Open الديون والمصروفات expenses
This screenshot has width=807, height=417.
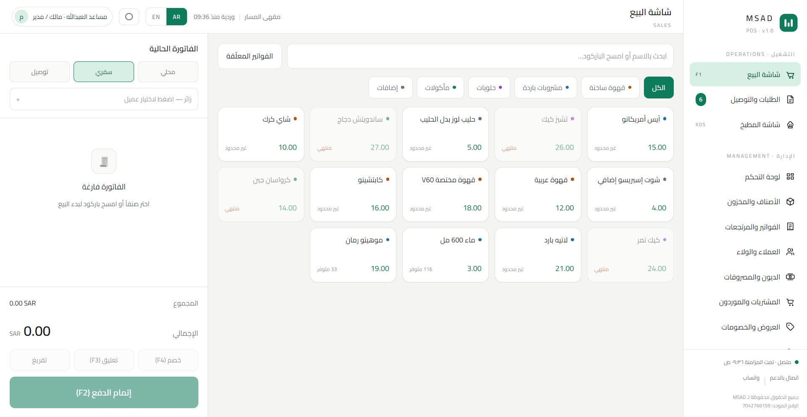tap(745, 277)
